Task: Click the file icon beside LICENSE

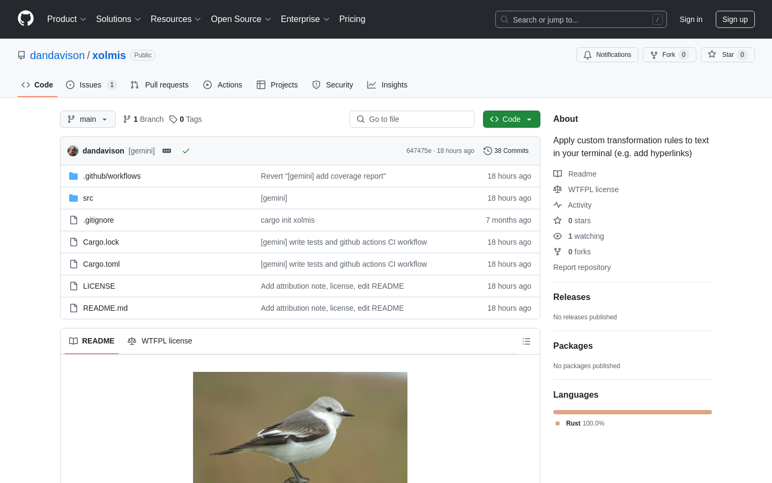Action: point(73,286)
